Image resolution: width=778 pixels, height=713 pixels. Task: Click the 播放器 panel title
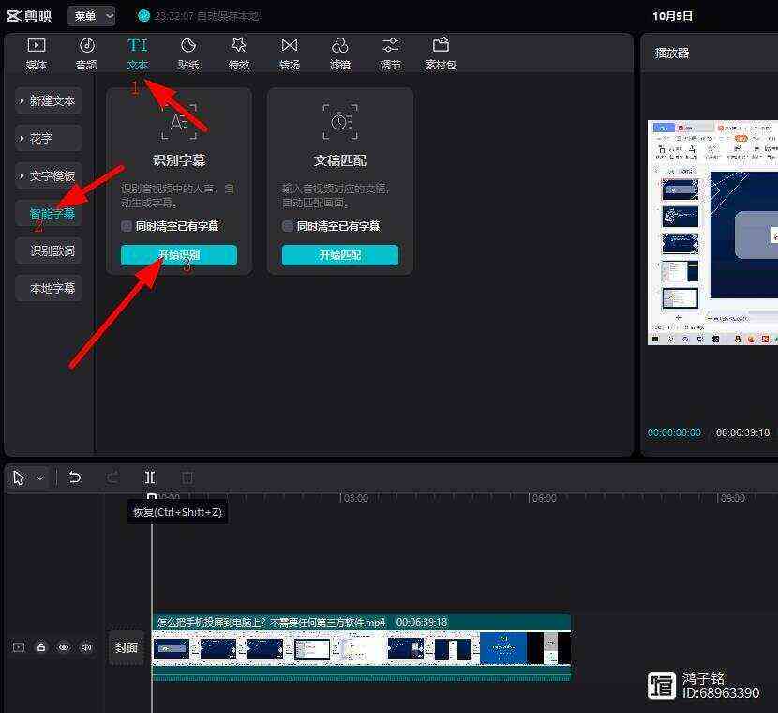pyautogui.click(x=672, y=53)
